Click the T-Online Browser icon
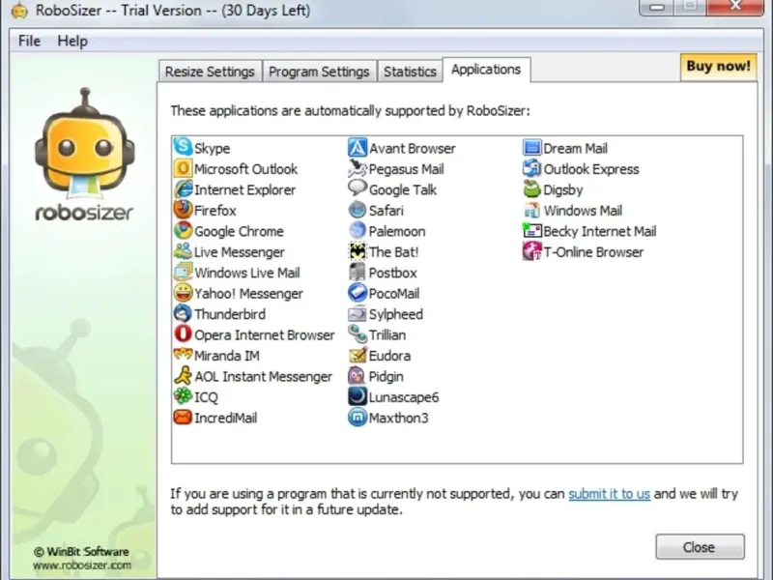Viewport: 773px width, 580px height. 532,251
